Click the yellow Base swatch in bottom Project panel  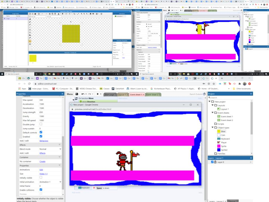[x=219, y=131]
